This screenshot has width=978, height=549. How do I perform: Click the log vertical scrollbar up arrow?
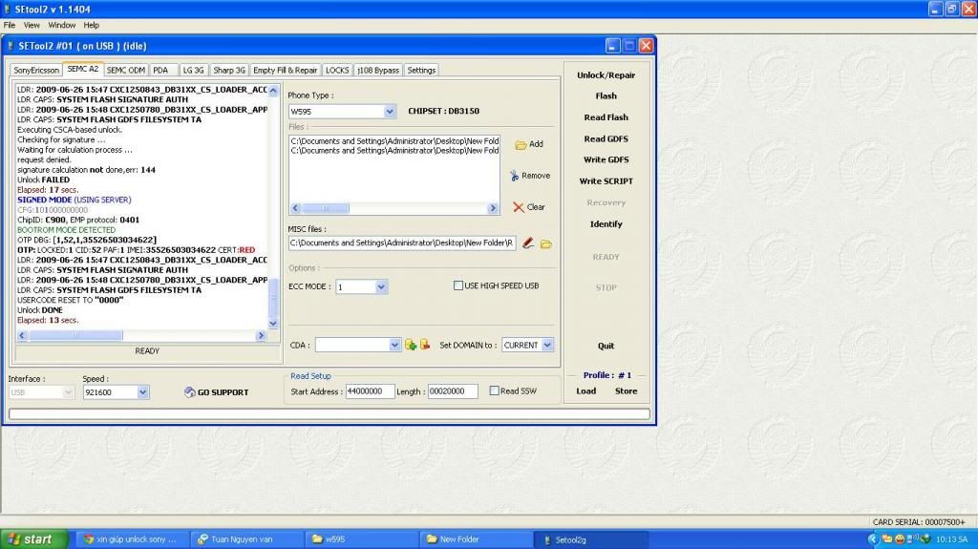pyautogui.click(x=272, y=91)
